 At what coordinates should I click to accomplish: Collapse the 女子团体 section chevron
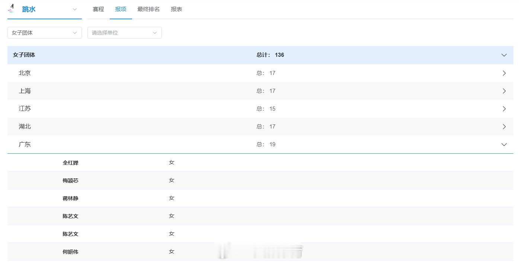click(x=504, y=55)
